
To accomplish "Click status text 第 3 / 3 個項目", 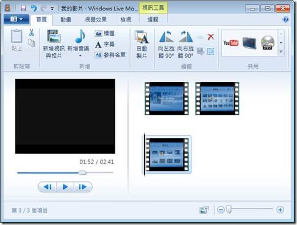I will point(29,210).
